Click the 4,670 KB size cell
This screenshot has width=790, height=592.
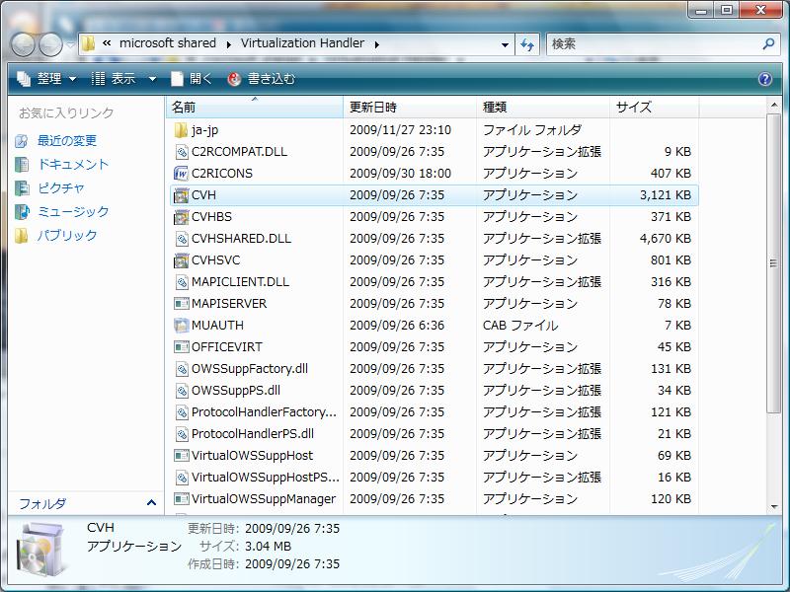click(x=665, y=239)
